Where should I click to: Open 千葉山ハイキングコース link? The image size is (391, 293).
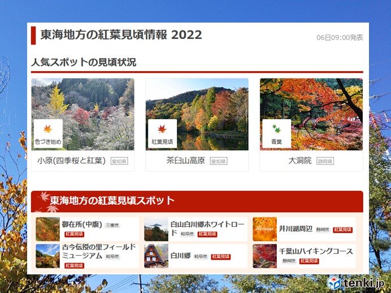(x=316, y=251)
